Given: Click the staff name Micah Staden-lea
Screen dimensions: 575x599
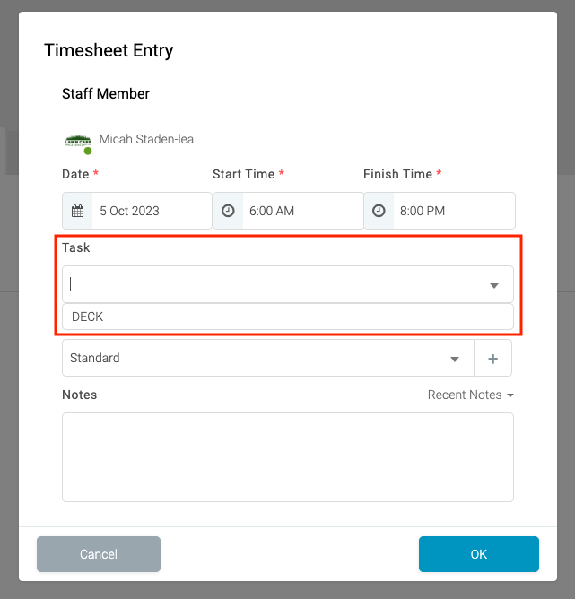Looking at the screenshot, I should tap(146, 139).
